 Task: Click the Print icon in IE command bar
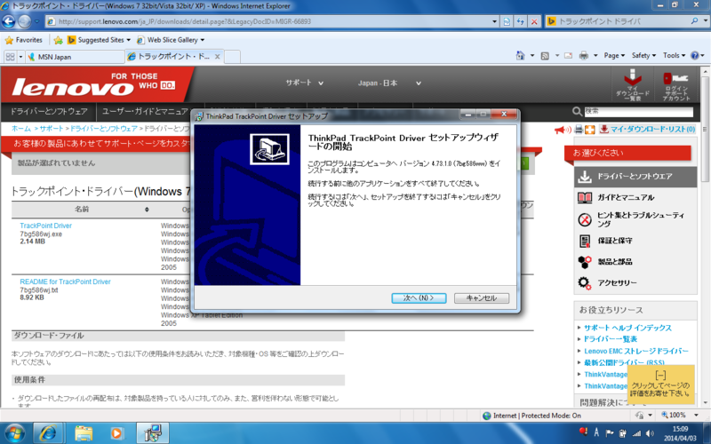[x=584, y=55]
